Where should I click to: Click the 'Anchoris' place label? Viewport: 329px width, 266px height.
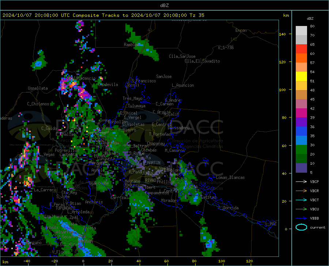tap(94, 202)
